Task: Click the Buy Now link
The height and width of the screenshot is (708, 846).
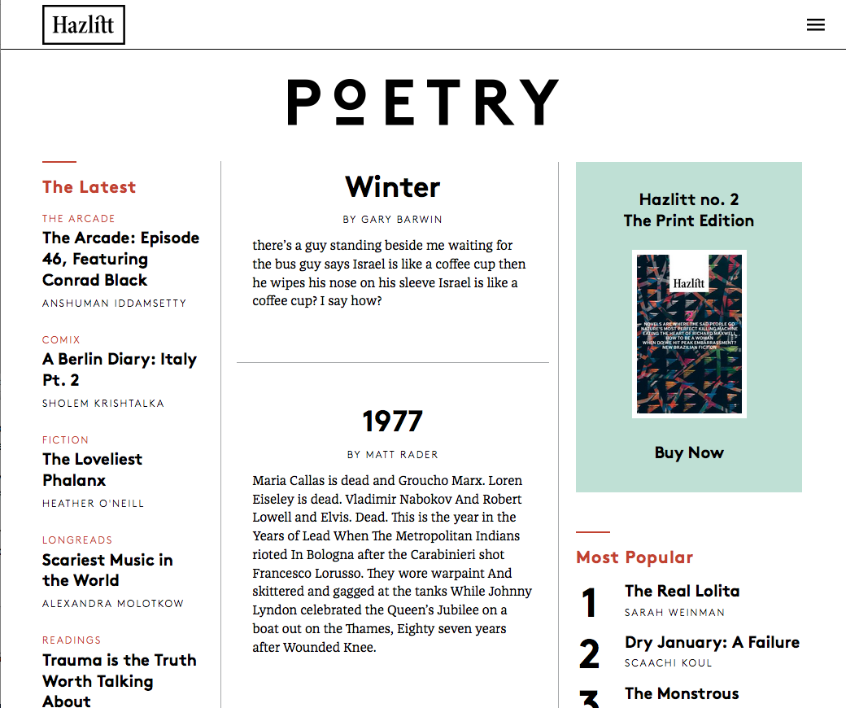Action: pos(689,453)
